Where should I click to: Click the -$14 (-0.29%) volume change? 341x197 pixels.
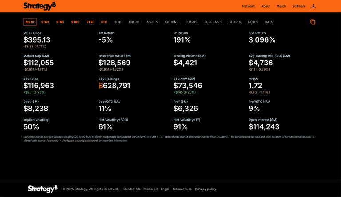pos(259,69)
